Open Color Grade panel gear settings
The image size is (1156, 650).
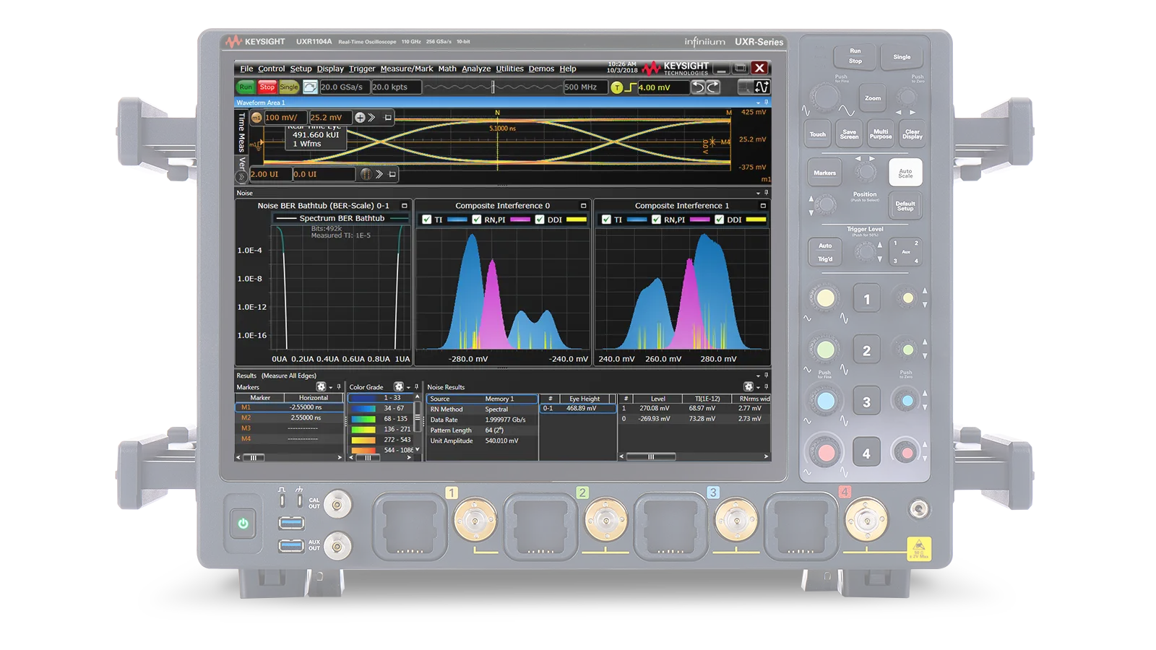(x=398, y=387)
